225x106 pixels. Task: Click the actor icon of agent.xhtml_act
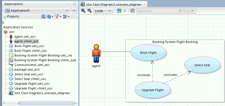tap(11, 41)
